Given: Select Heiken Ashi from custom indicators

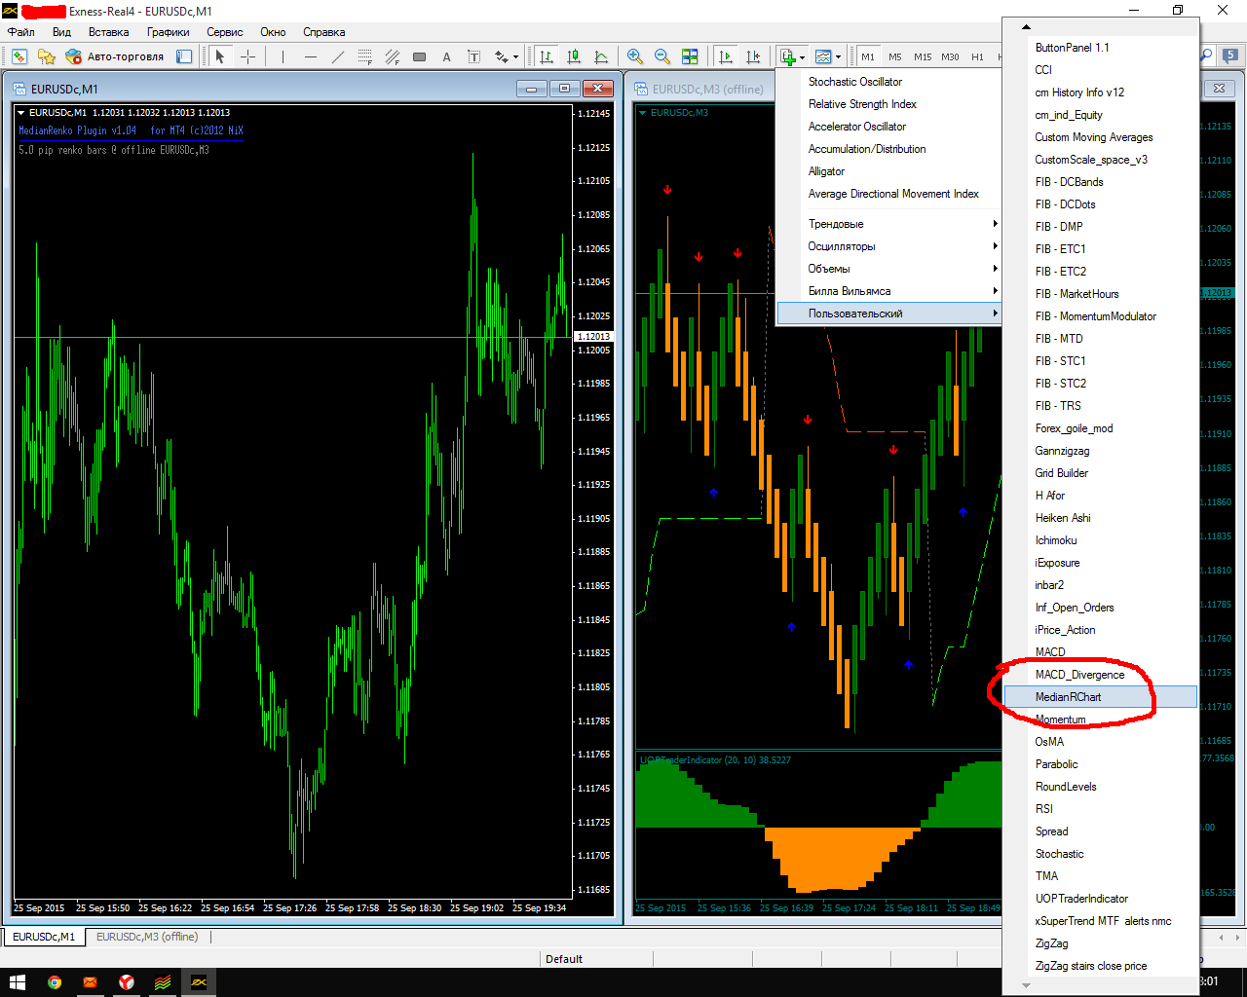Looking at the screenshot, I should 1101,518.
